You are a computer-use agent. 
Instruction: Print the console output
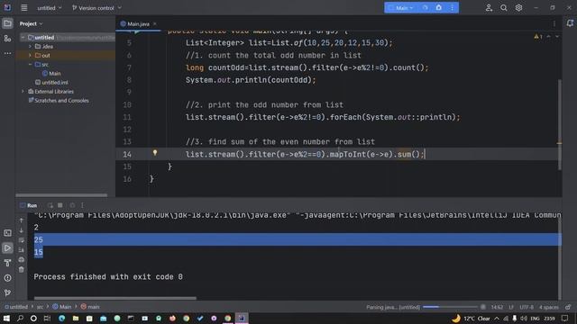coord(22,260)
